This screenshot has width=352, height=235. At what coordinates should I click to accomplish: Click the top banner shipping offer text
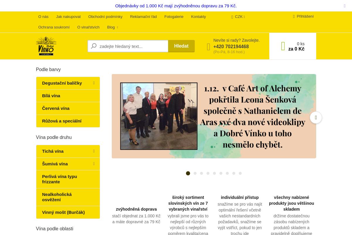coord(176,6)
